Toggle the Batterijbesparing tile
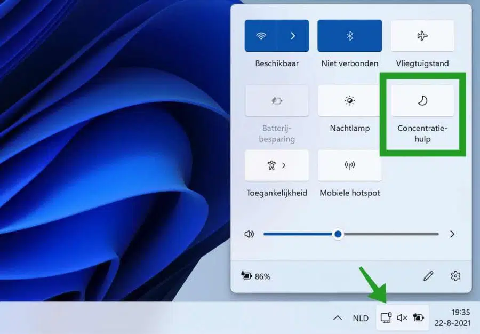Image resolution: width=480 pixels, height=334 pixels. 277,100
